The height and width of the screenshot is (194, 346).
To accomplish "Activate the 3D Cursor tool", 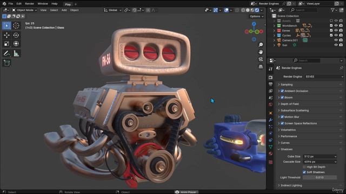I will click(x=16, y=26).
